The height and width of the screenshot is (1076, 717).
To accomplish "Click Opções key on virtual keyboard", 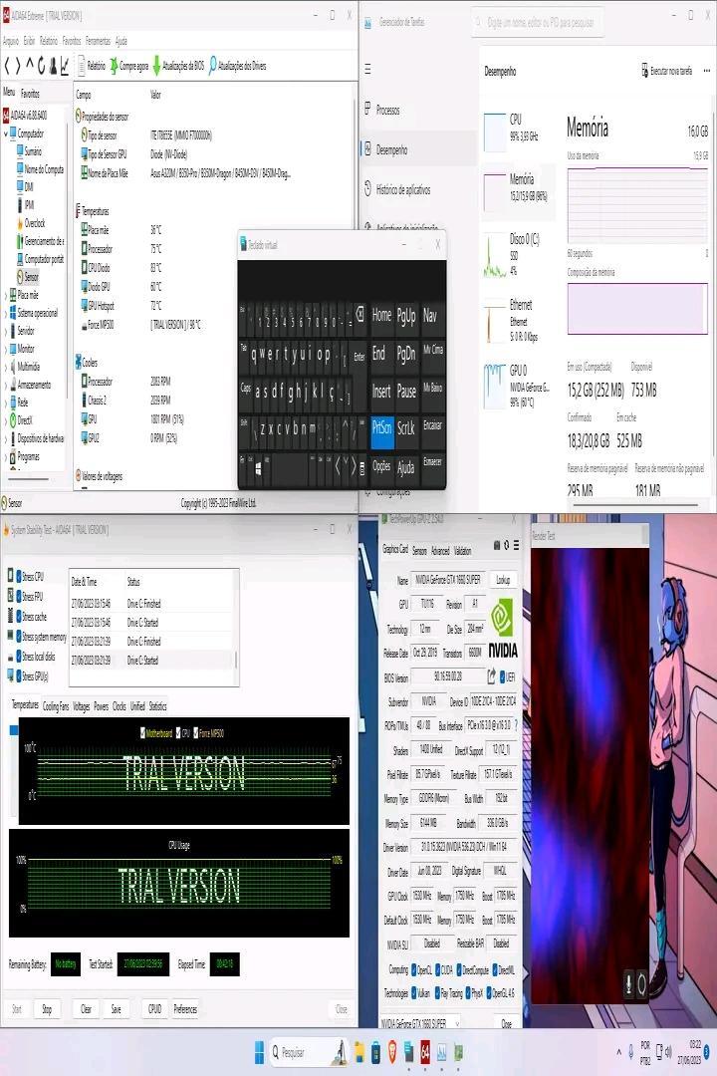I will 381,466.
